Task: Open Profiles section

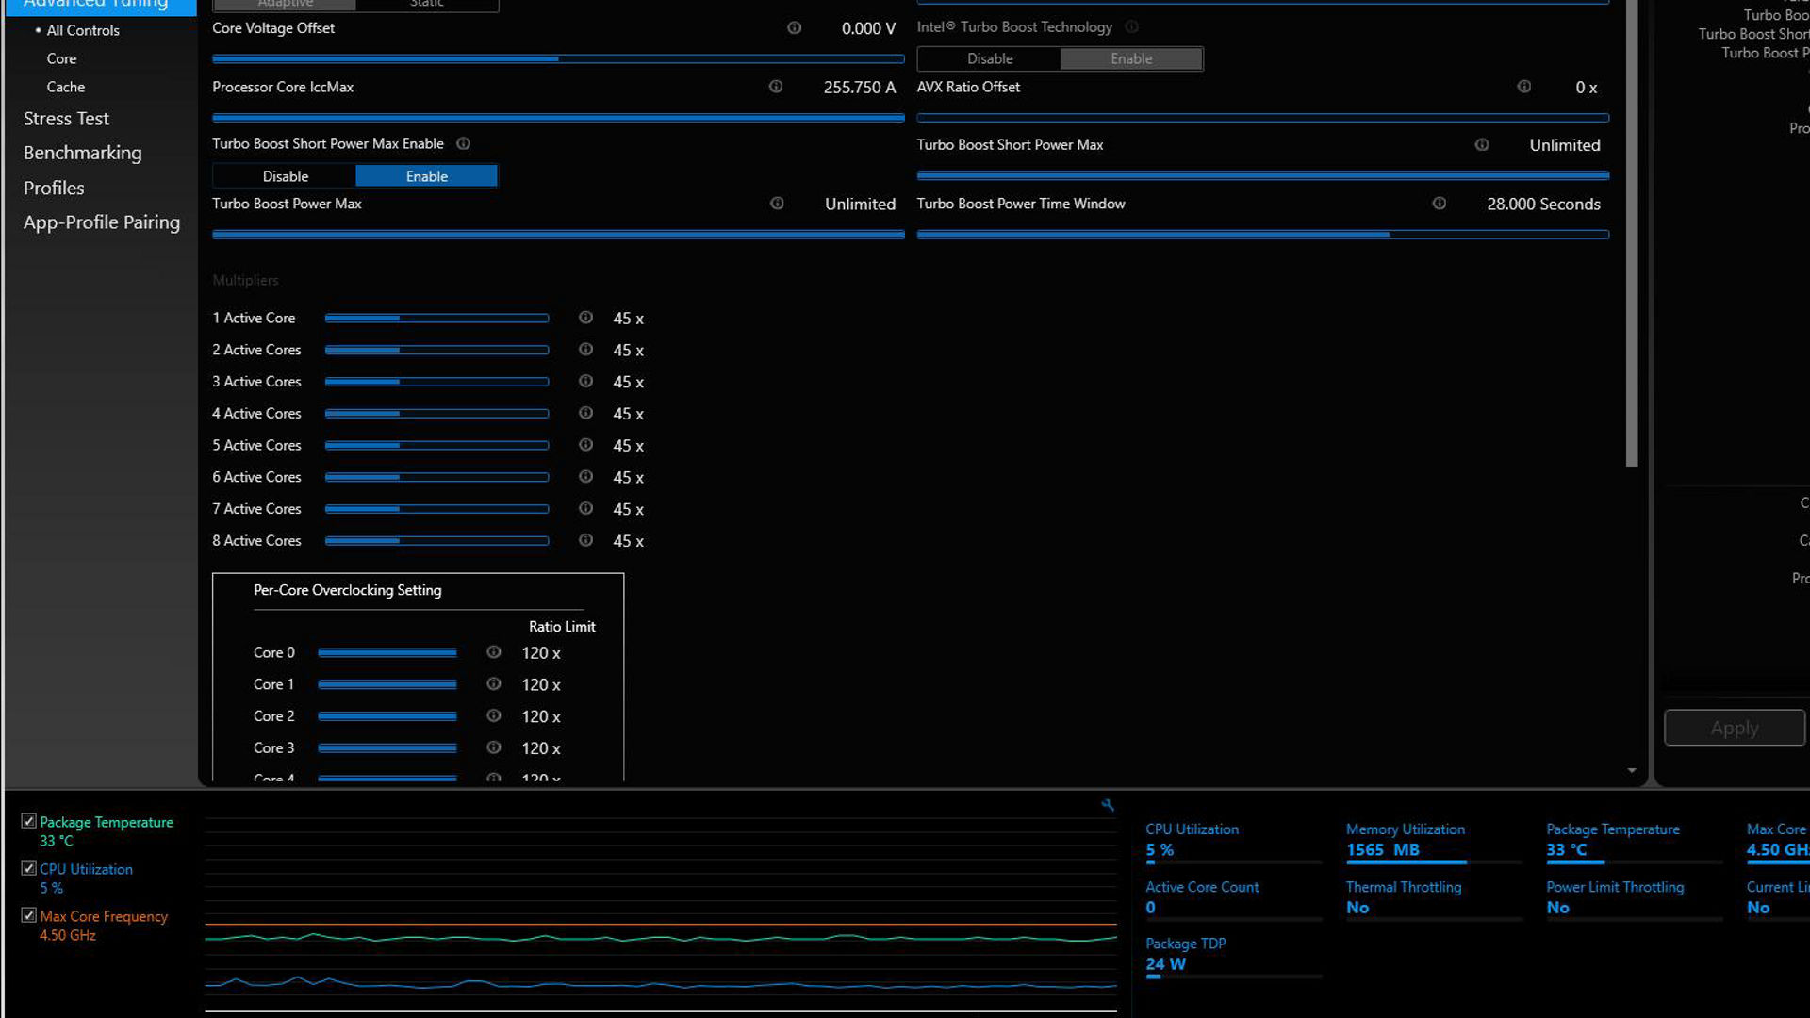Action: (x=54, y=188)
